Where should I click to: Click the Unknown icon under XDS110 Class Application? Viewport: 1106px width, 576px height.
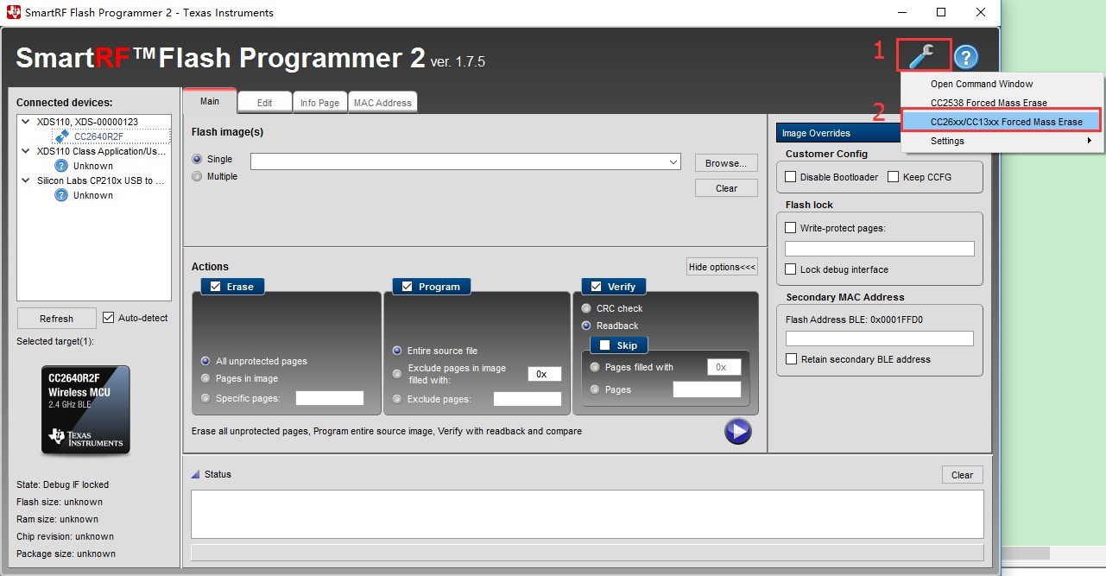[x=61, y=166]
